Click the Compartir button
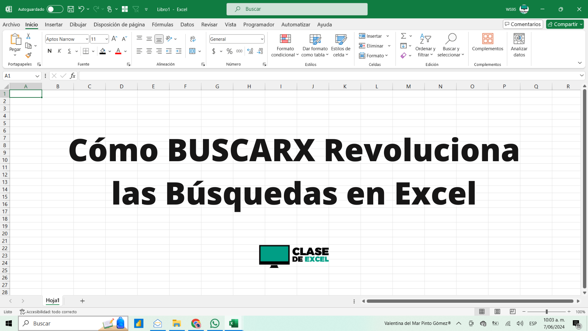Screen dimensions: 588x331 click(565, 24)
